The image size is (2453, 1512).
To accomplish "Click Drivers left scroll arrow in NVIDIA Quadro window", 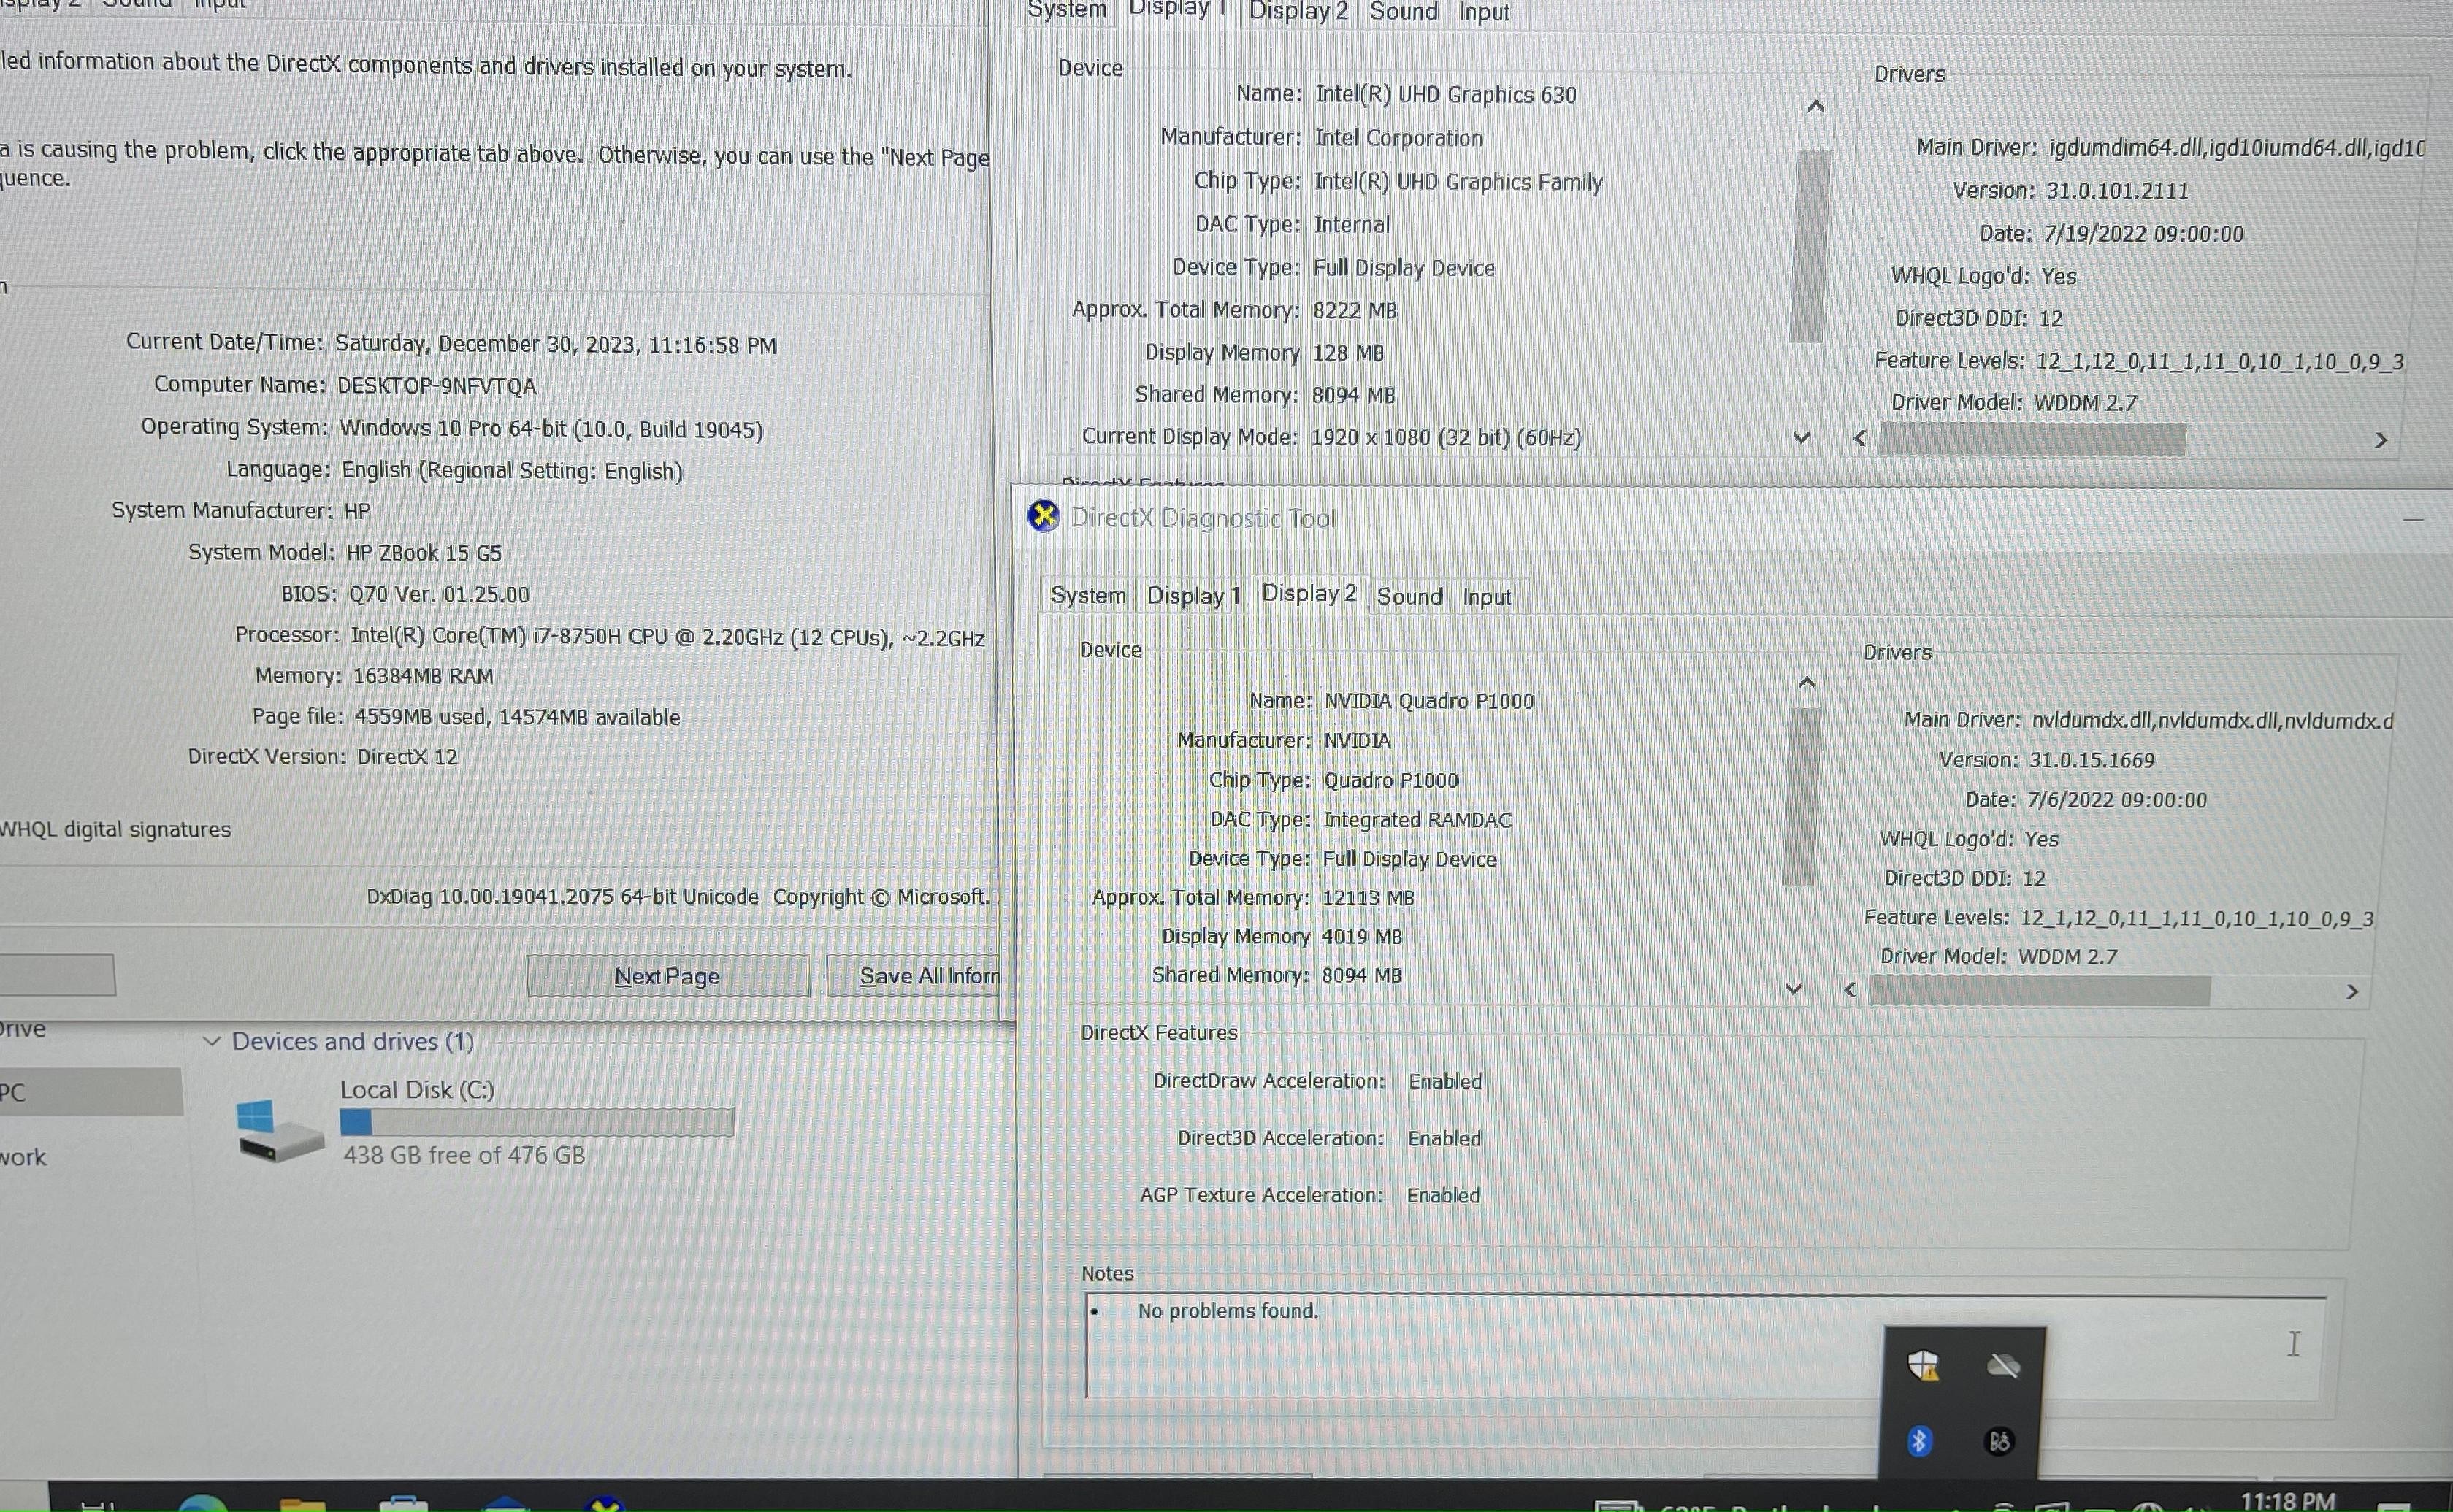I will [1850, 989].
